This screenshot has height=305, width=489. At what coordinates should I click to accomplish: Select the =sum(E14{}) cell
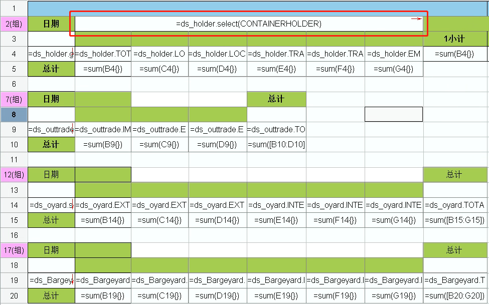276,220
